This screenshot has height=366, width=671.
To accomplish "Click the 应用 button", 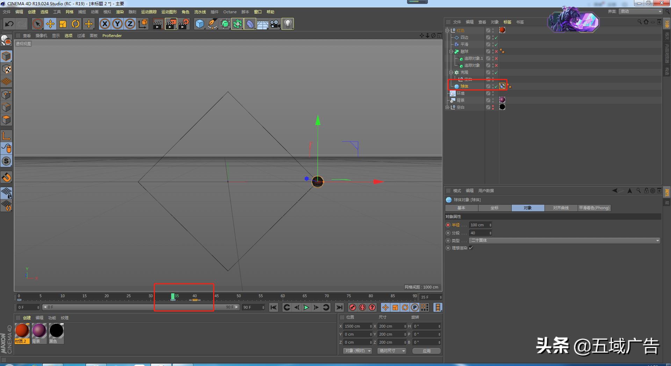I will click(426, 351).
